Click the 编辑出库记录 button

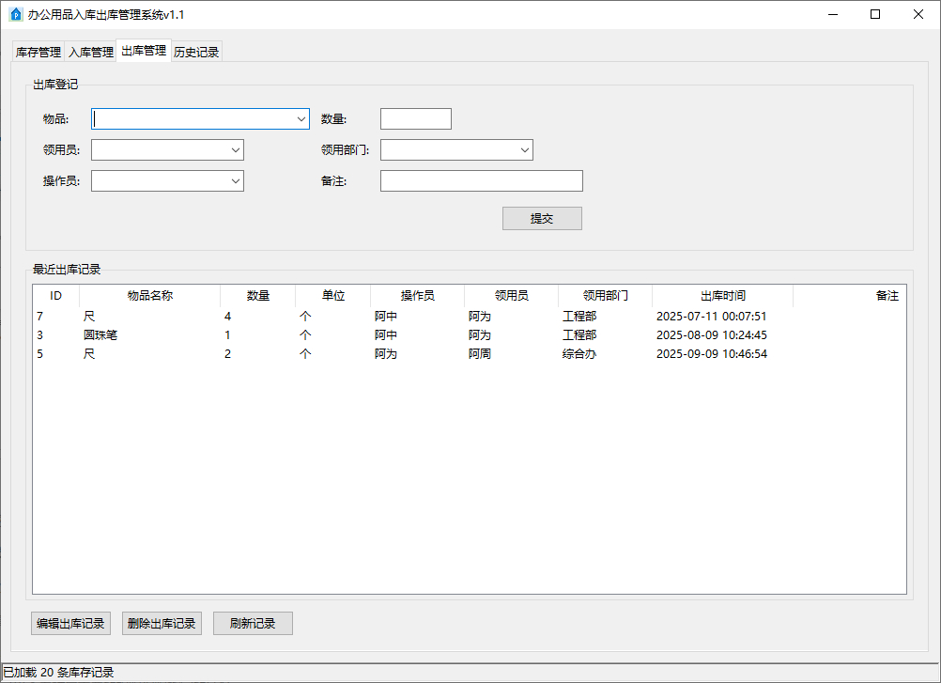(70, 624)
